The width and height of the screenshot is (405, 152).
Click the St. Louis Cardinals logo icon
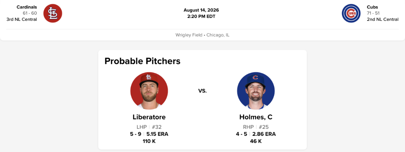(53, 13)
